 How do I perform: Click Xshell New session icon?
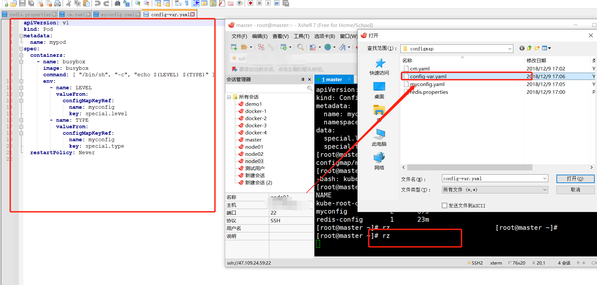coord(234,47)
